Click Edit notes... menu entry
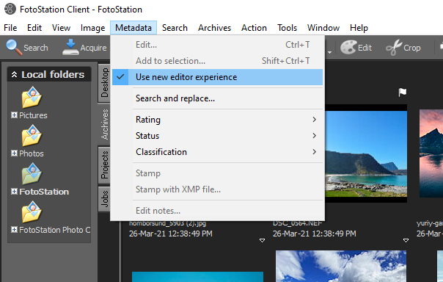This screenshot has height=282, width=443. pos(217,211)
